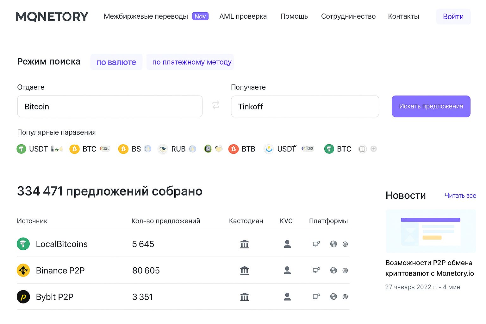This screenshot has height=324, width=486.
Task: Switch search mode to 'по платежному методу'
Action: 191,62
